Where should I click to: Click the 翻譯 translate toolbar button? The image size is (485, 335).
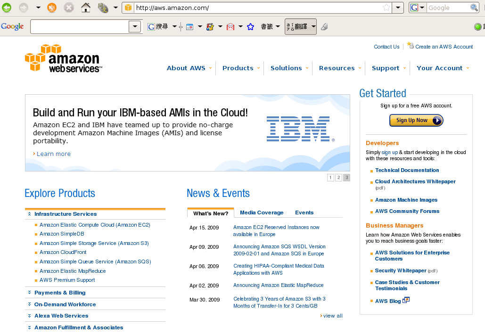[x=301, y=27]
